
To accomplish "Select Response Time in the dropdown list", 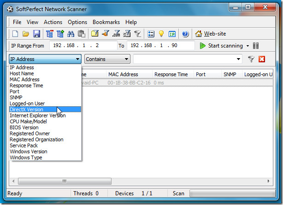I will point(45,85).
